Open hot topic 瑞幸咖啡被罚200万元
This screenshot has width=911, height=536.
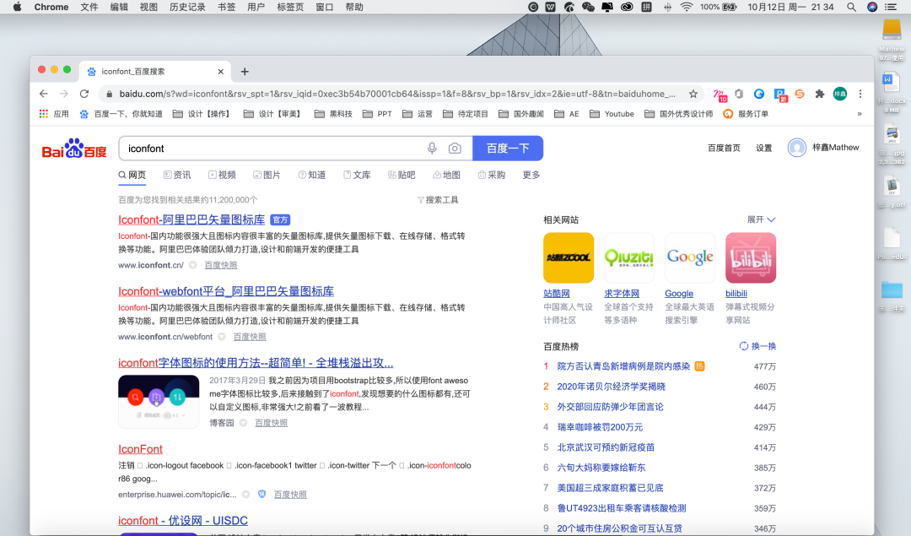pos(600,427)
